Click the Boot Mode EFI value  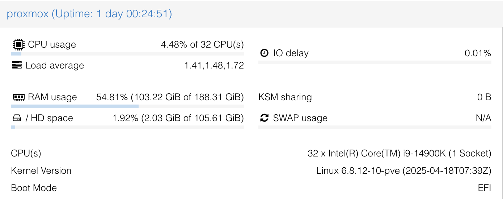coord(484,188)
